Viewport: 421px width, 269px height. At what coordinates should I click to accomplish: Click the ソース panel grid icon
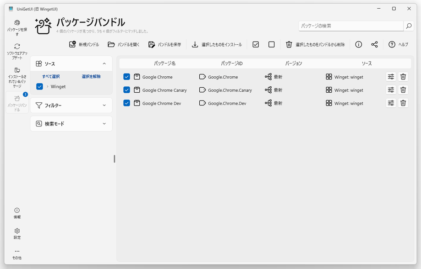click(x=39, y=63)
